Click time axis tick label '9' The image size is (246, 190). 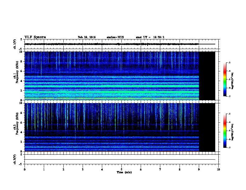pos(199,170)
